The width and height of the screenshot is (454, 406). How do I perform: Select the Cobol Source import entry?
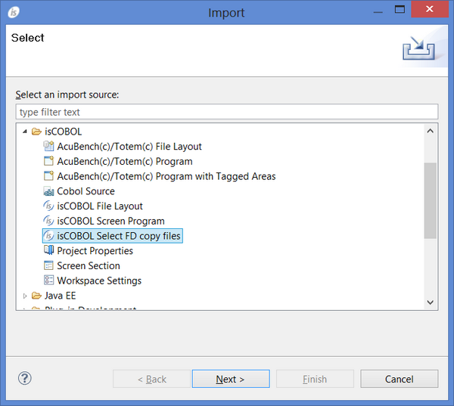pyautogui.click(x=86, y=191)
